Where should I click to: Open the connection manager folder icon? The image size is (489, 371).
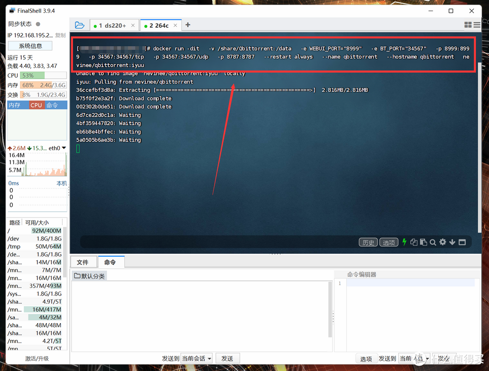click(x=80, y=25)
